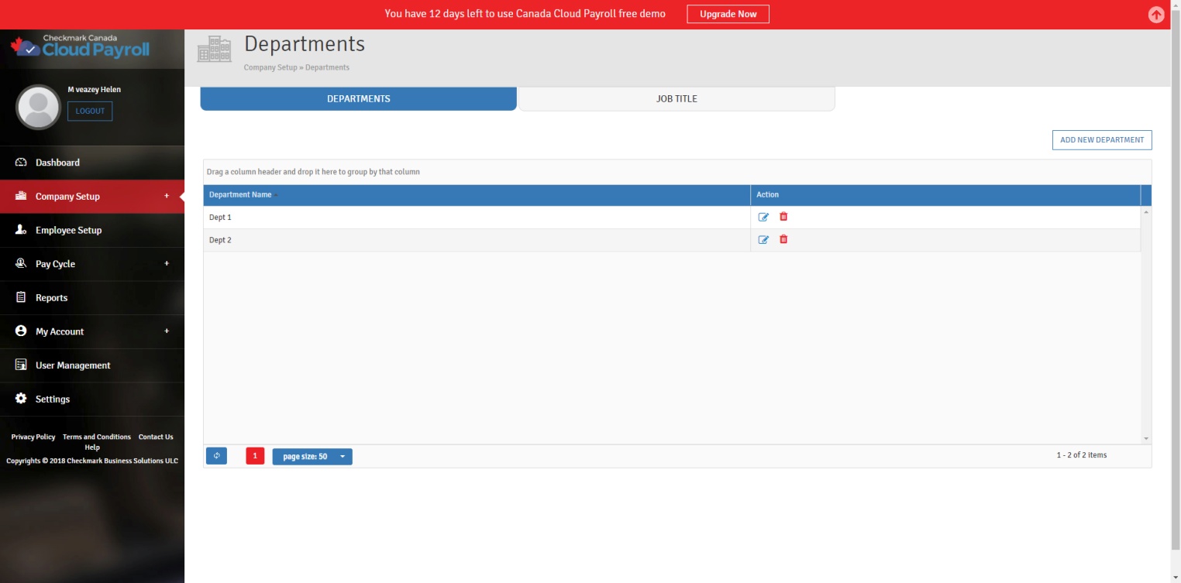
Task: Click the user profile avatar
Action: coord(38,107)
